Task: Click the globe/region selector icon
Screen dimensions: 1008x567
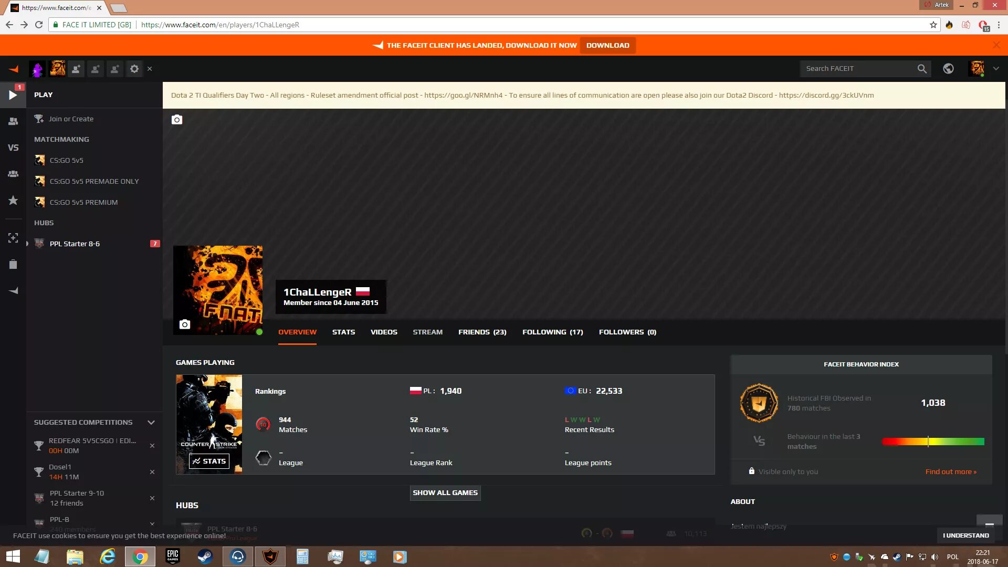Action: point(949,68)
